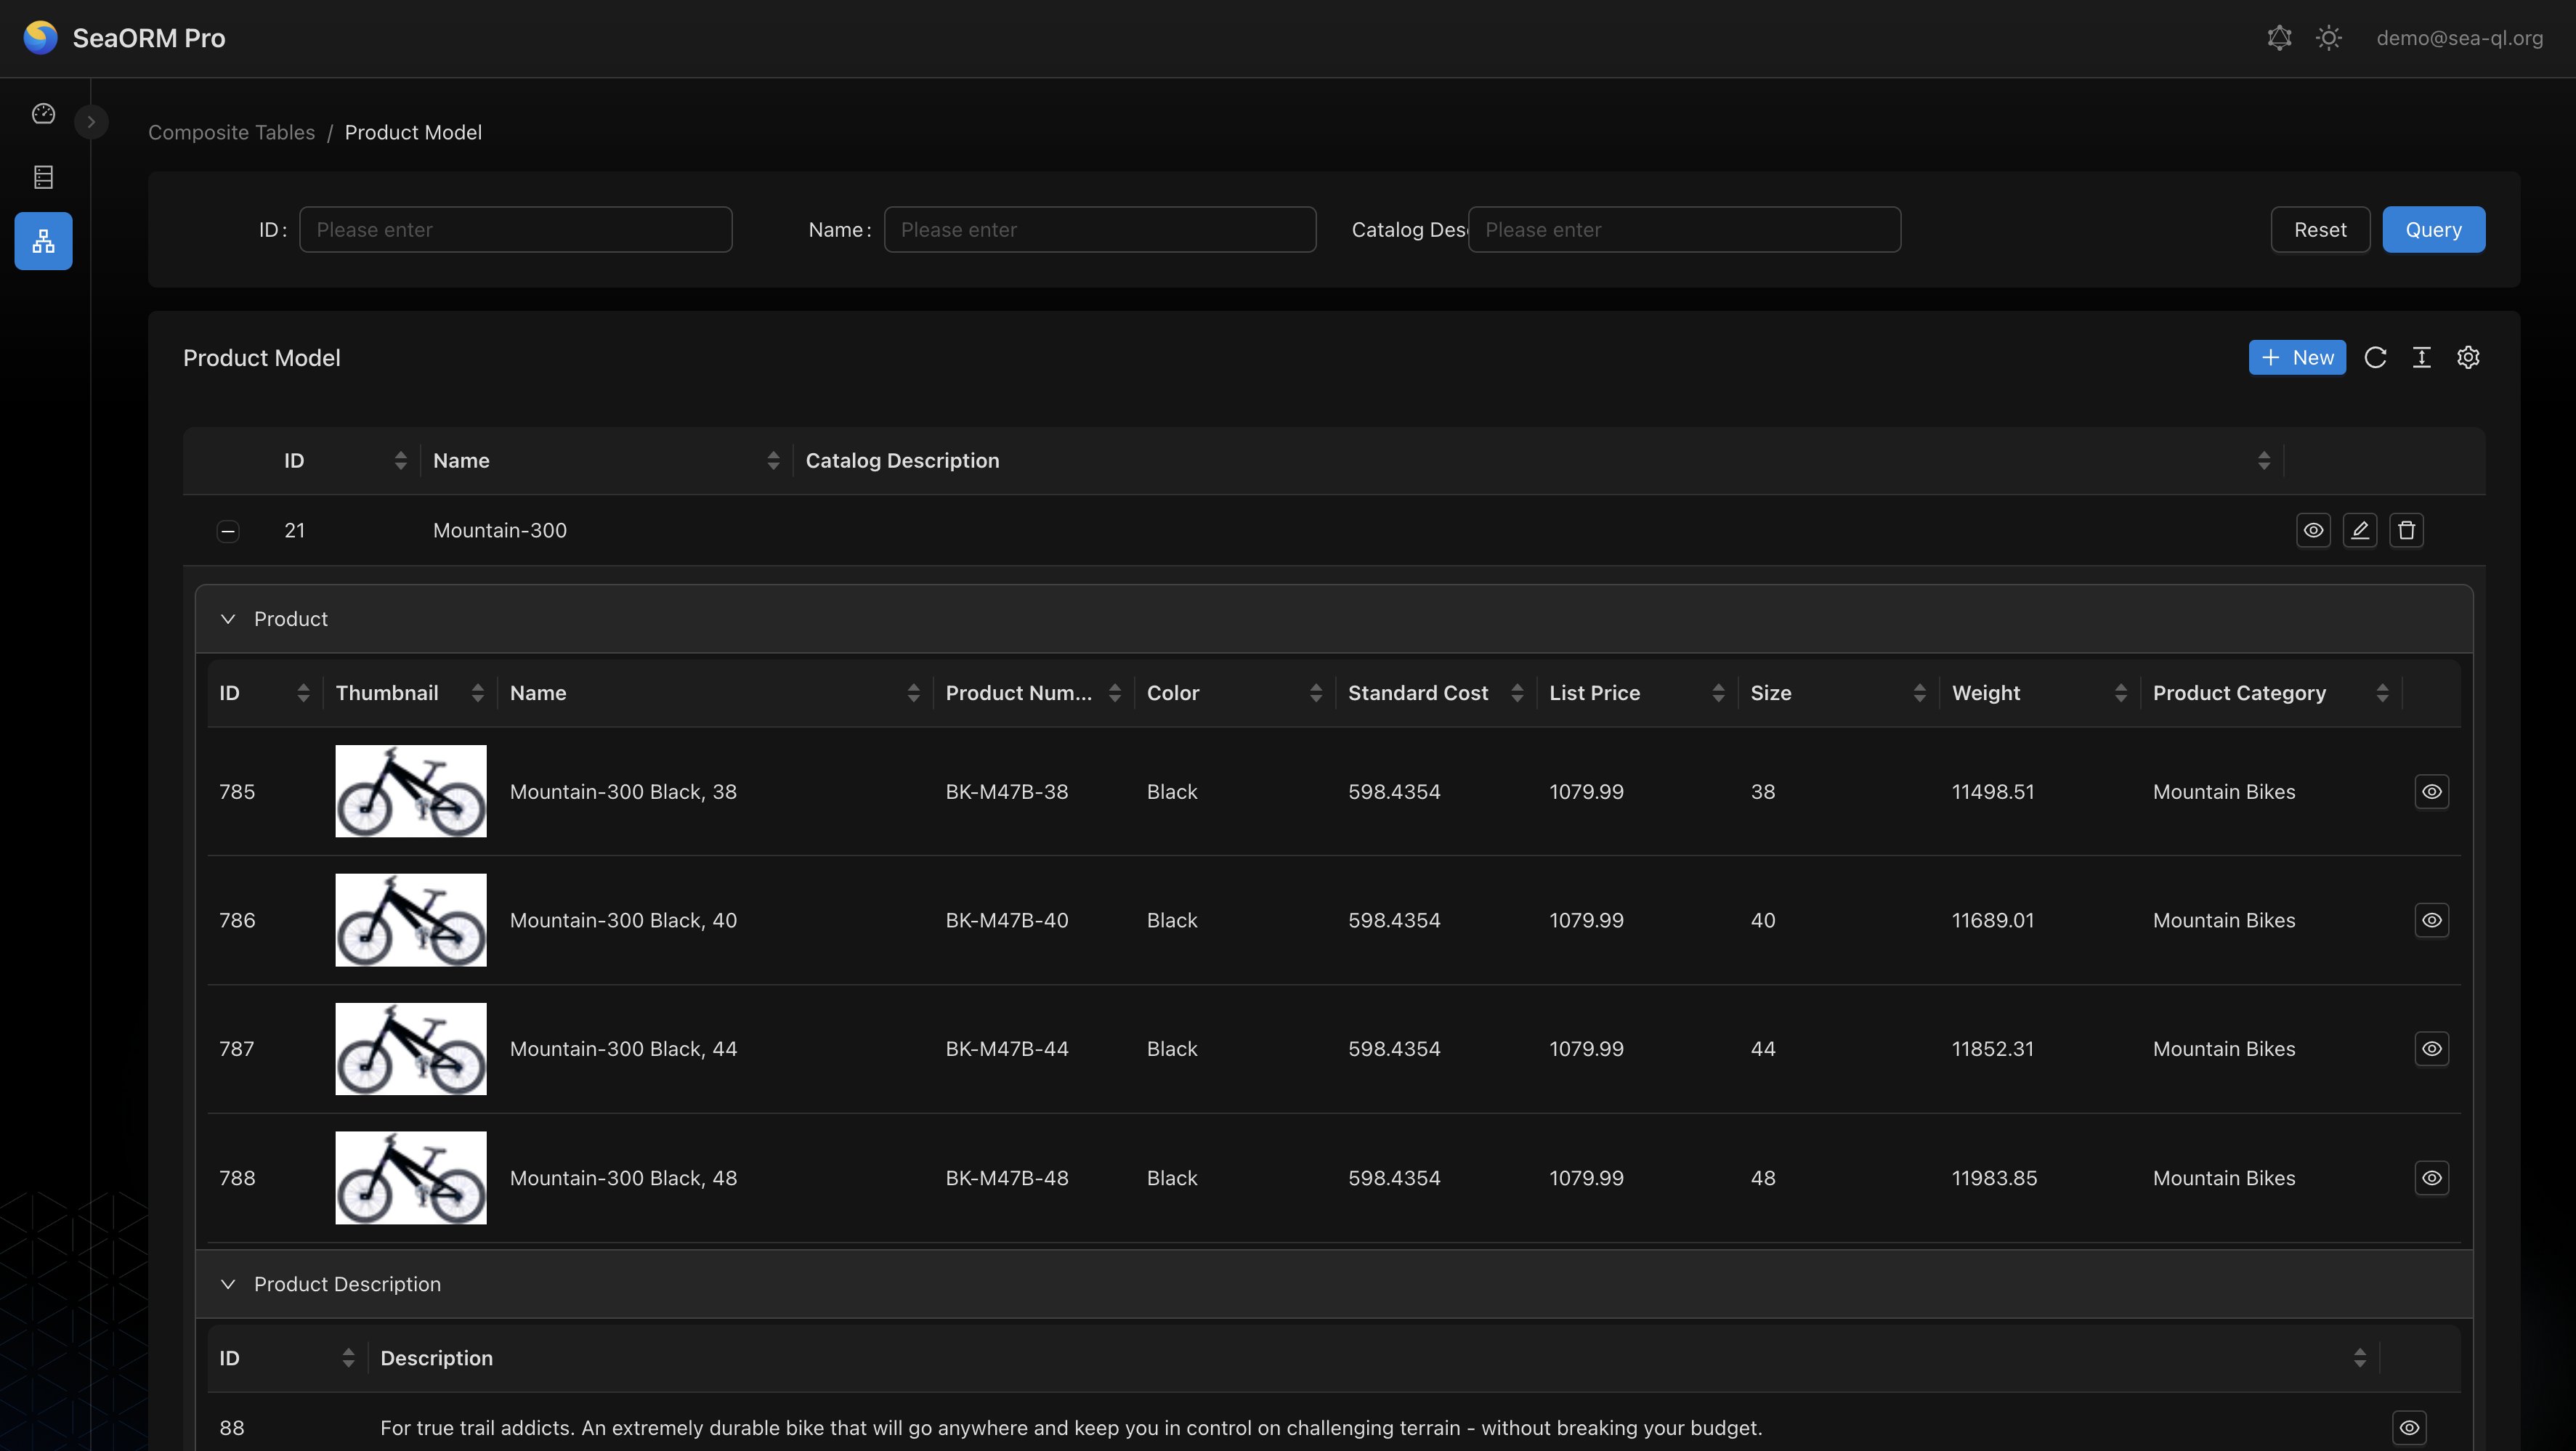This screenshot has width=2576, height=1451.
Task: Delete the Mountain-300 model row
Action: [2406, 530]
